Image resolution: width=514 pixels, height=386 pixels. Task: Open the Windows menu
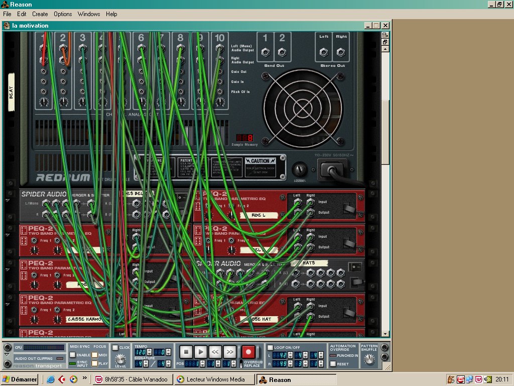(x=89, y=14)
